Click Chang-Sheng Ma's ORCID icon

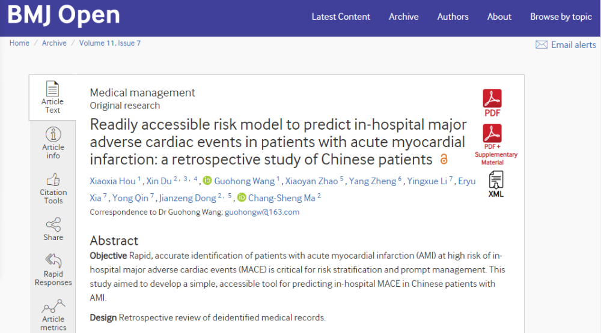coord(242,197)
